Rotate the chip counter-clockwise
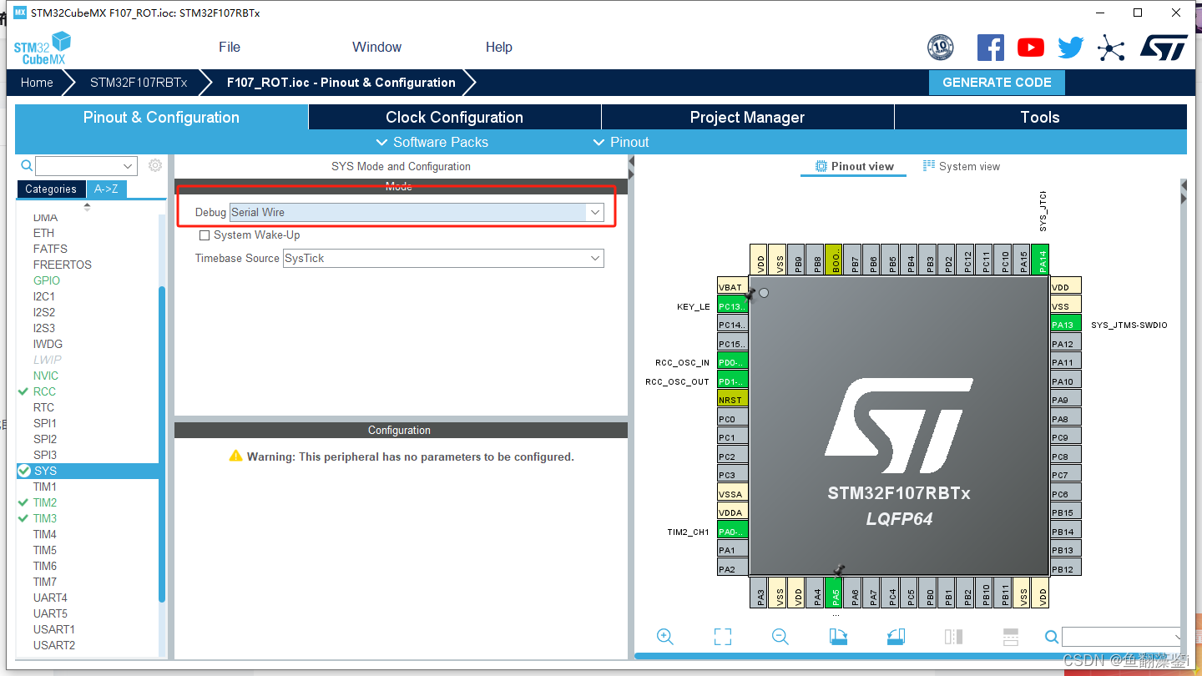The height and width of the screenshot is (676, 1202). pyautogui.click(x=896, y=637)
